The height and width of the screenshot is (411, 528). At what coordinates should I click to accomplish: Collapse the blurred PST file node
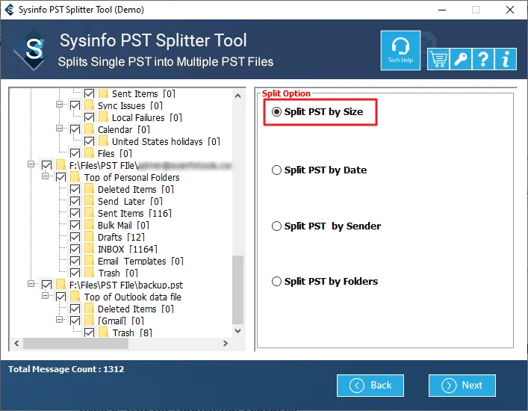[31, 164]
